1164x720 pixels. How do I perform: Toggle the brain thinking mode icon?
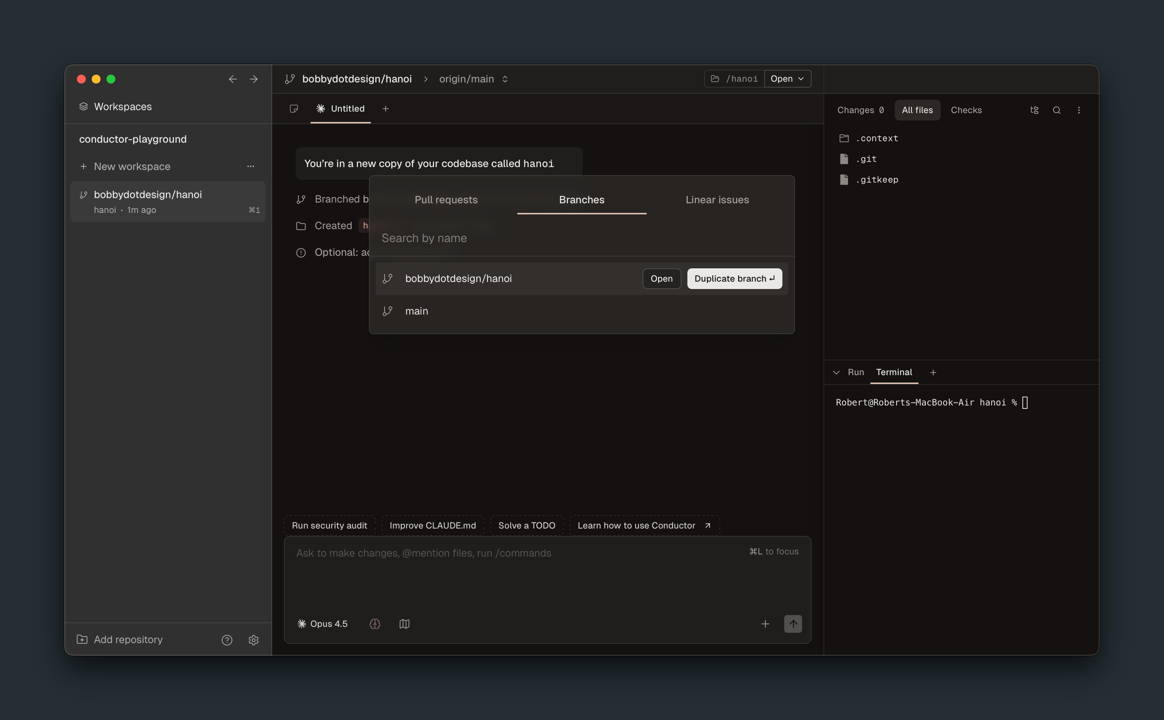pyautogui.click(x=375, y=624)
